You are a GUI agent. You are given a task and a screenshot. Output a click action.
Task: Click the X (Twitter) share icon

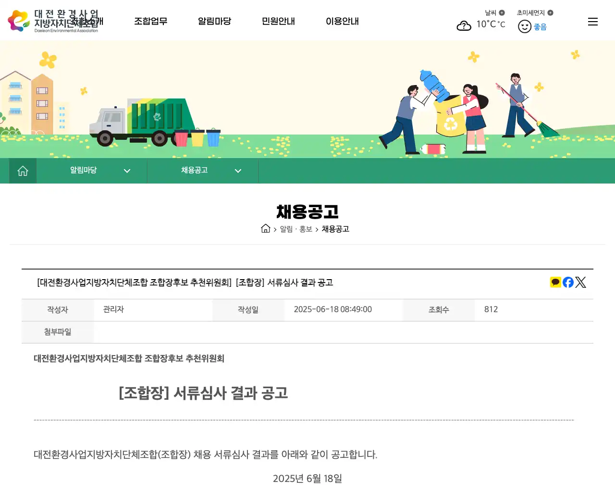tap(581, 282)
